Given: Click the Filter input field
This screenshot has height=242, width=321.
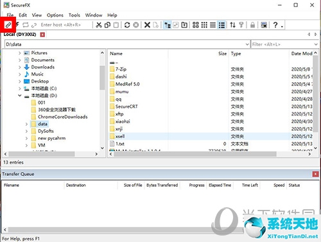Looking at the screenshot, I should tap(282, 44).
